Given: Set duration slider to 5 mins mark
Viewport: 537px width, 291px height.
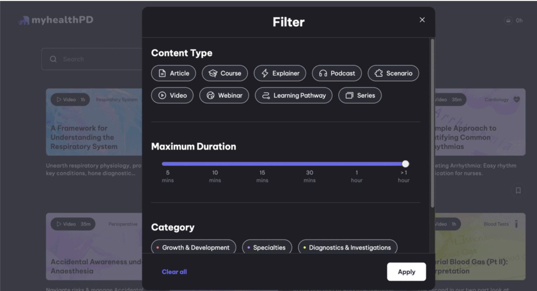Looking at the screenshot, I should [168, 176].
